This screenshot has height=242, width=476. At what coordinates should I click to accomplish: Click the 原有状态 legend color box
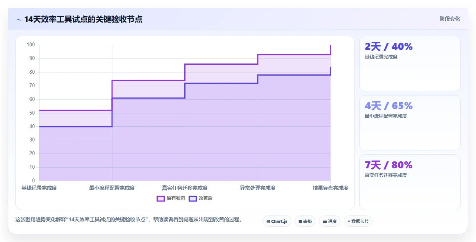pyautogui.click(x=160, y=198)
